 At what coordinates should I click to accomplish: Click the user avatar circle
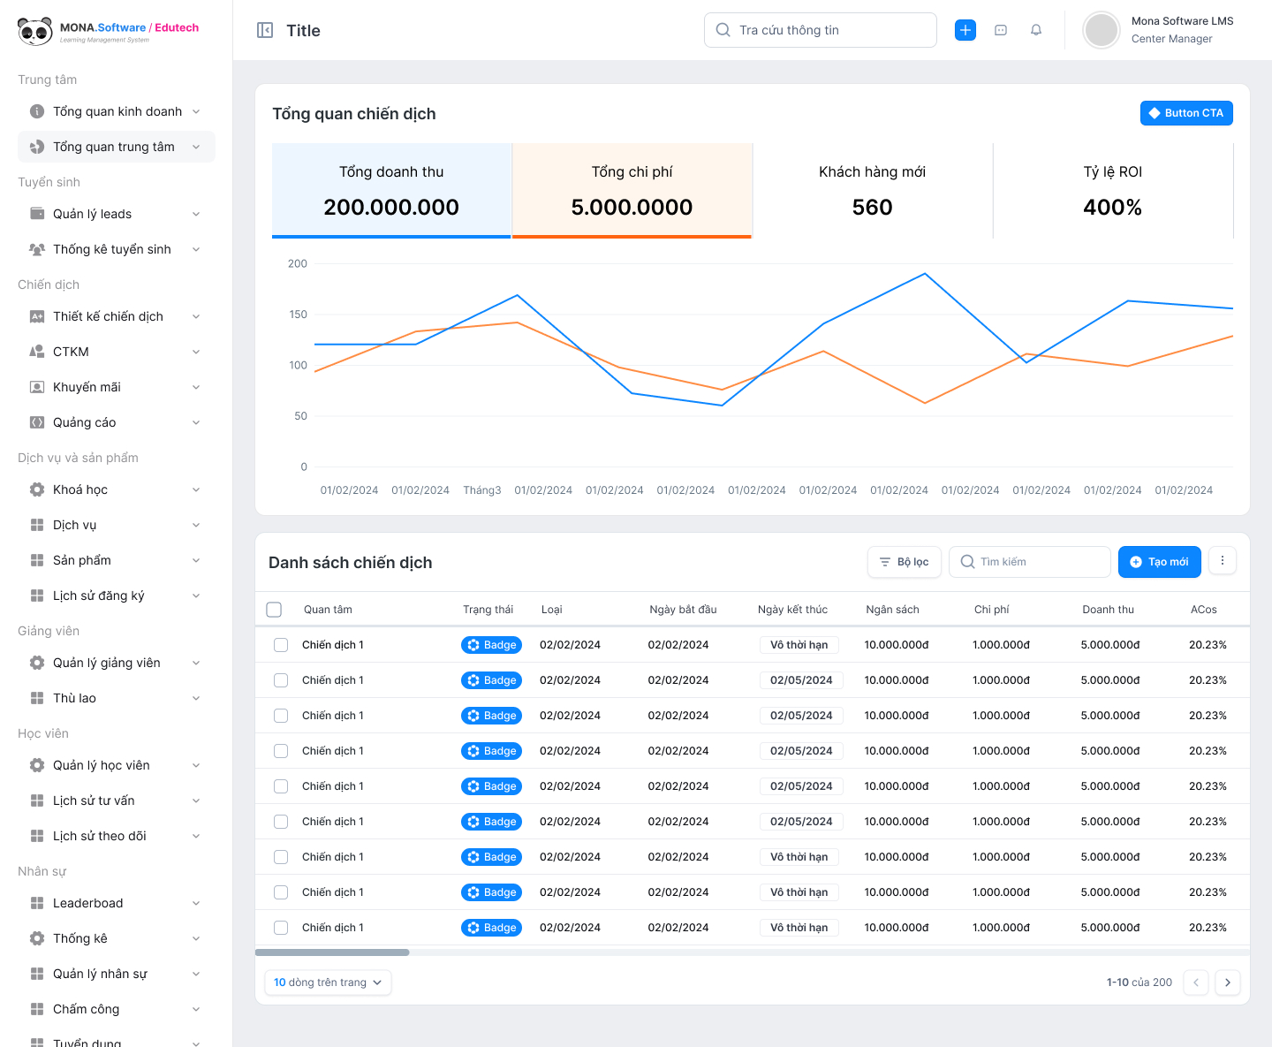pos(1102,30)
